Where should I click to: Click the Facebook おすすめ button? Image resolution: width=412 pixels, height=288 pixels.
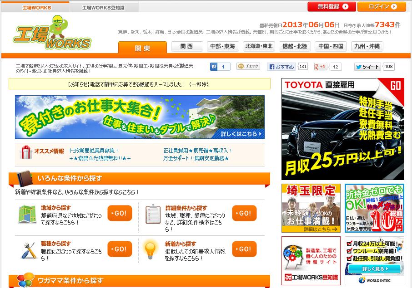281,67
